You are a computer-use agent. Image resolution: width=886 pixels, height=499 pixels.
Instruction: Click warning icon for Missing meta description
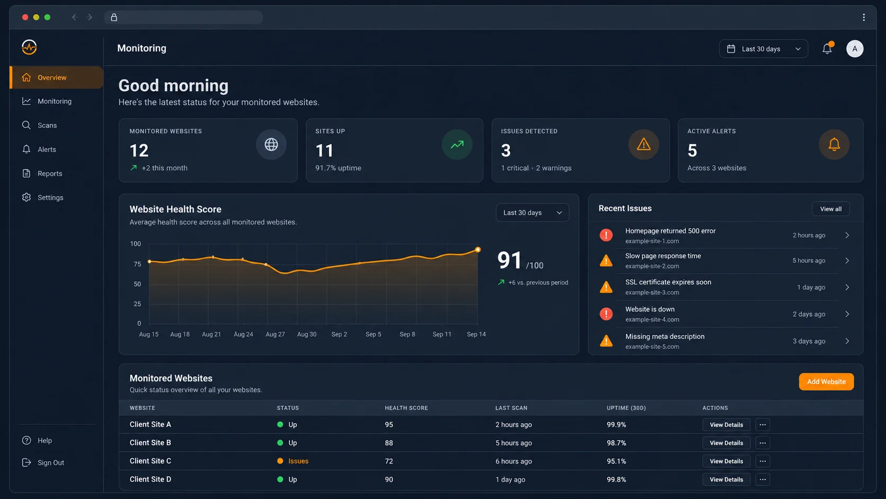click(606, 341)
